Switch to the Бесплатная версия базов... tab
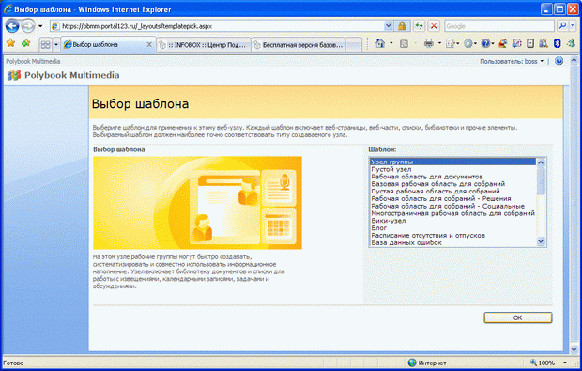Image resolution: width=582 pixels, height=371 pixels. tap(299, 45)
